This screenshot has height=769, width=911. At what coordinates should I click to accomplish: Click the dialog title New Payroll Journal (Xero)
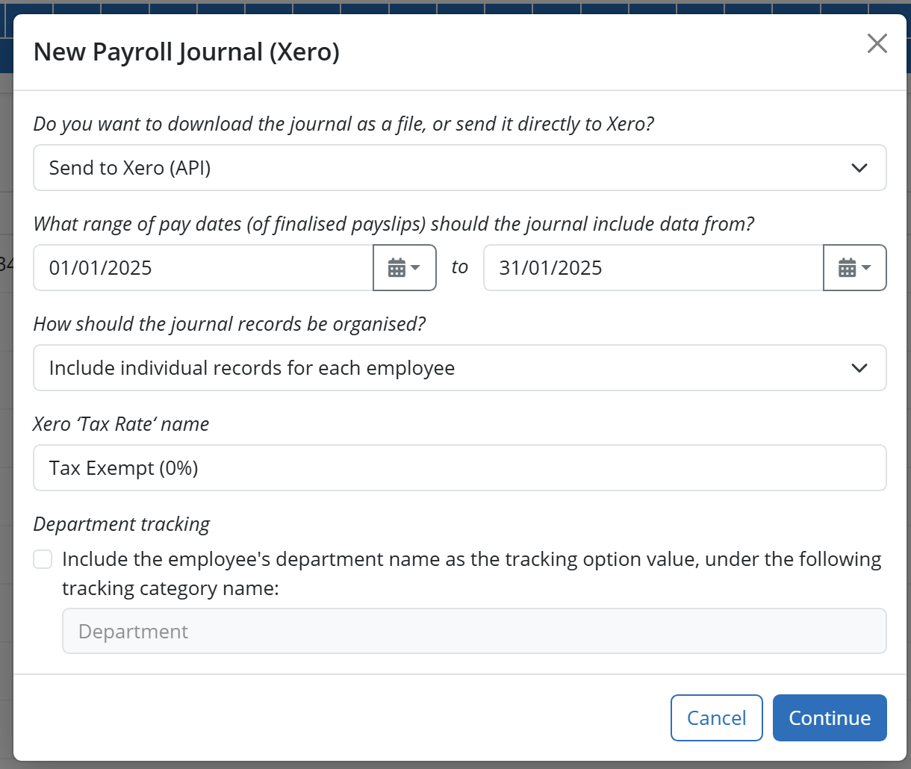coord(187,52)
